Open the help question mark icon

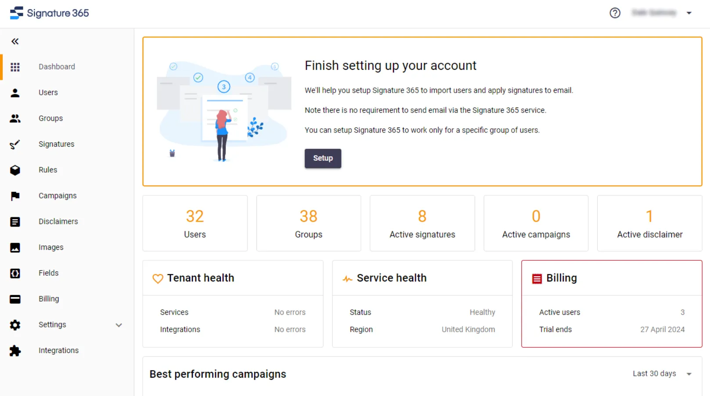(615, 13)
